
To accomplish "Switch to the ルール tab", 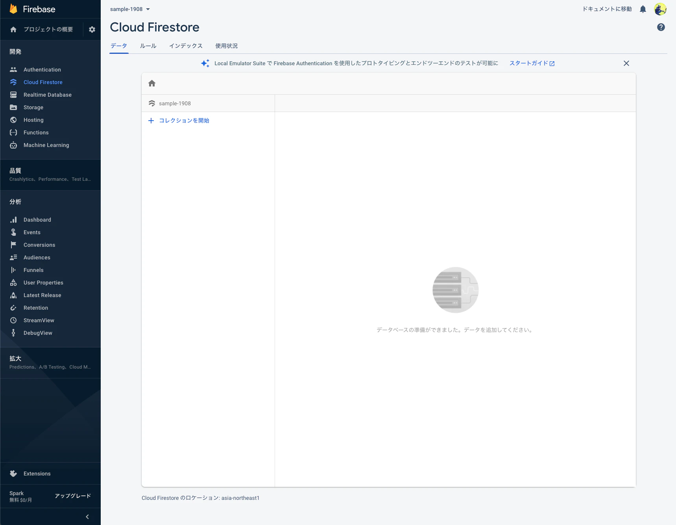I will (x=148, y=46).
